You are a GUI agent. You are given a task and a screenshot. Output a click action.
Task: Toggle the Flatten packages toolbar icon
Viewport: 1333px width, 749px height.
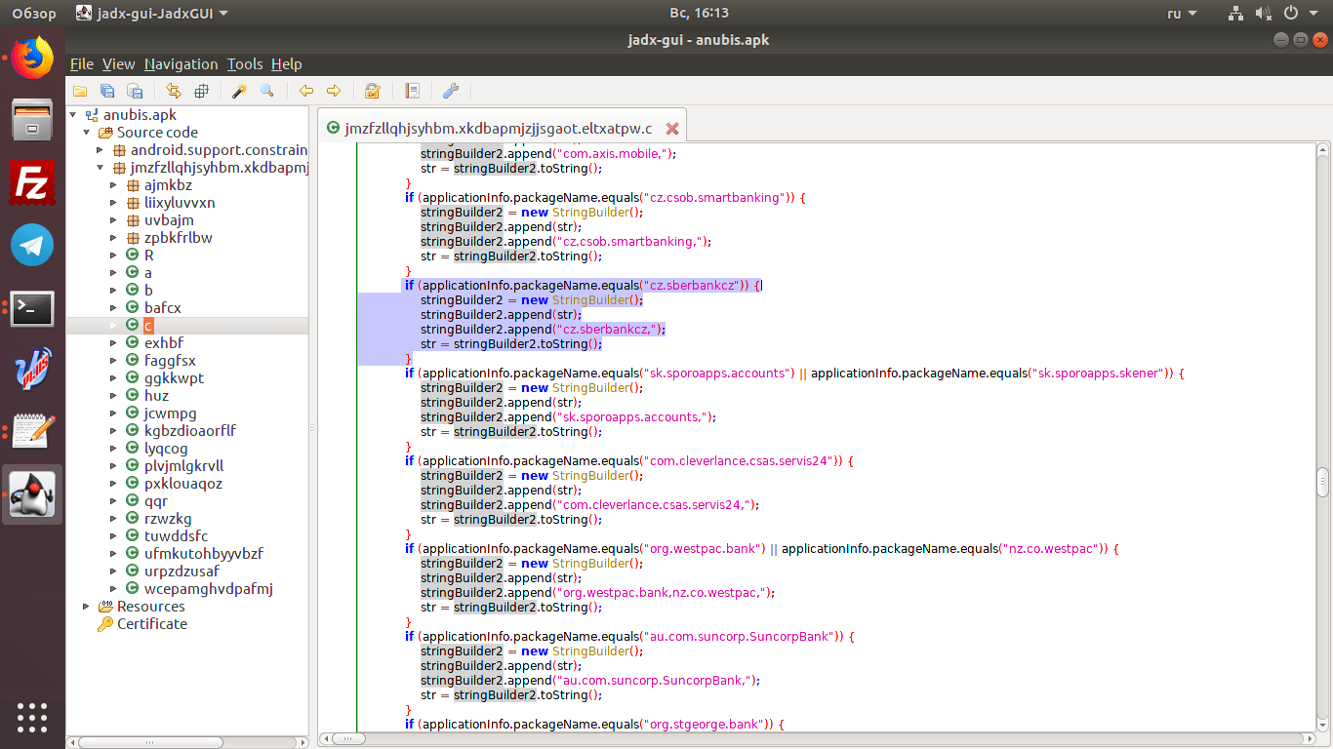pyautogui.click(x=202, y=91)
